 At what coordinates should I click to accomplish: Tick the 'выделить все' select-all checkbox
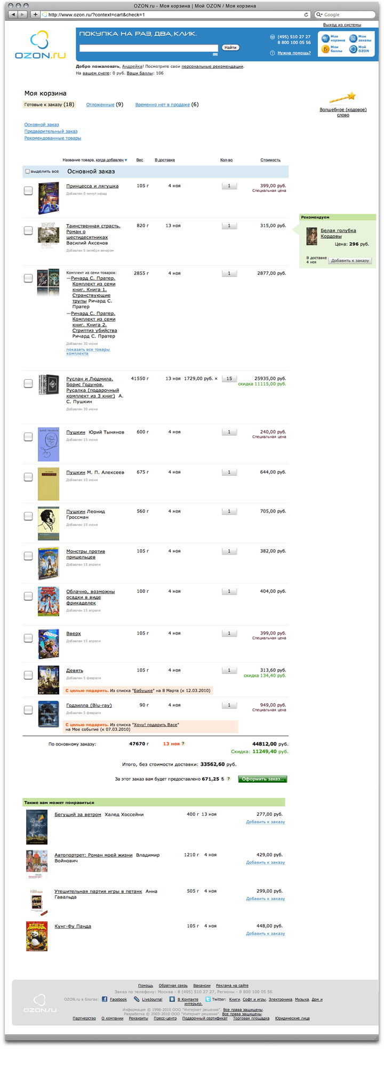click(x=28, y=172)
